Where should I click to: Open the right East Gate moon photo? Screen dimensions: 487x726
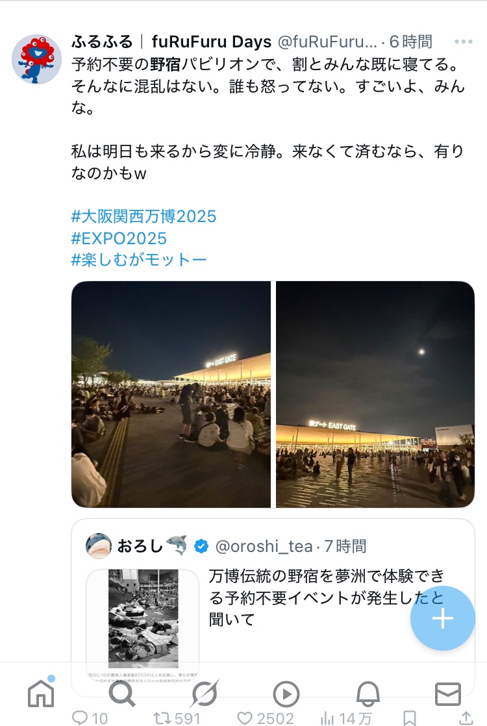pos(375,394)
